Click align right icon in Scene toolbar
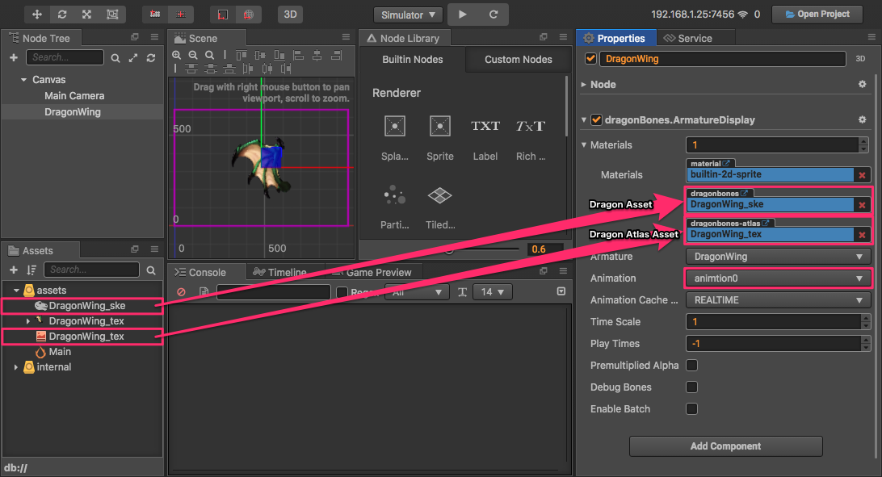 (x=336, y=55)
